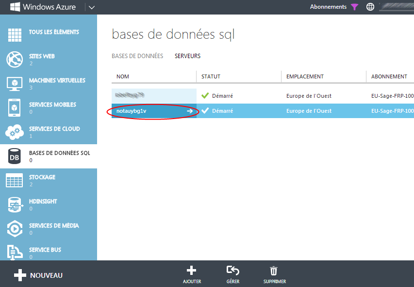Click the Sites Web globe icon
This screenshot has height=287, width=414.
coord(15,59)
